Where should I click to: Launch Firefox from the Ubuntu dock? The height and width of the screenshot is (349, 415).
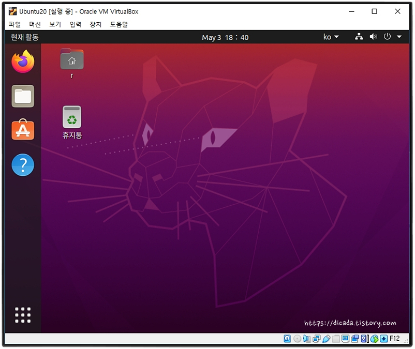pyautogui.click(x=23, y=62)
